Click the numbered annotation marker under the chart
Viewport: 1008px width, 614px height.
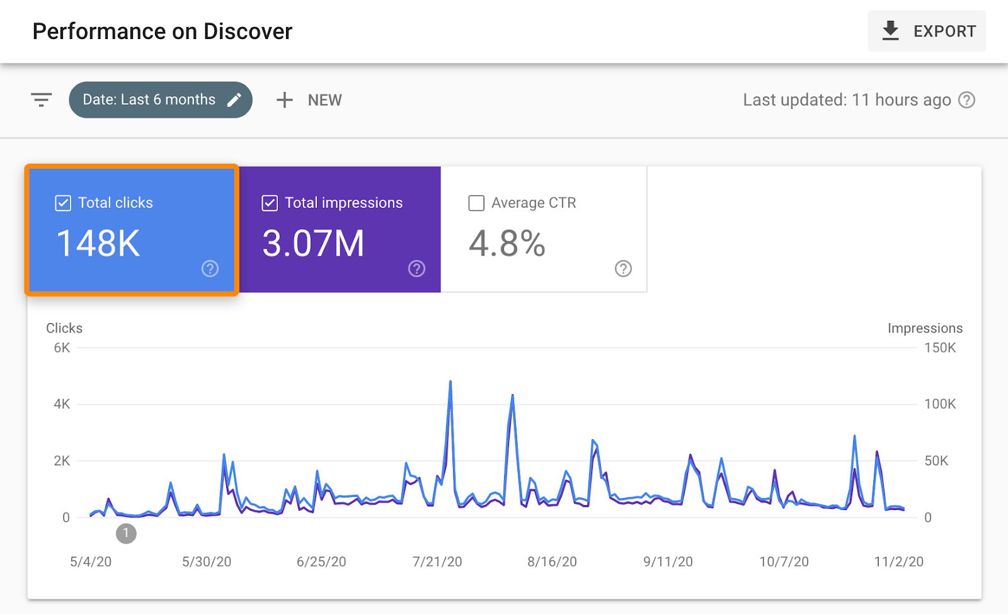(x=126, y=533)
